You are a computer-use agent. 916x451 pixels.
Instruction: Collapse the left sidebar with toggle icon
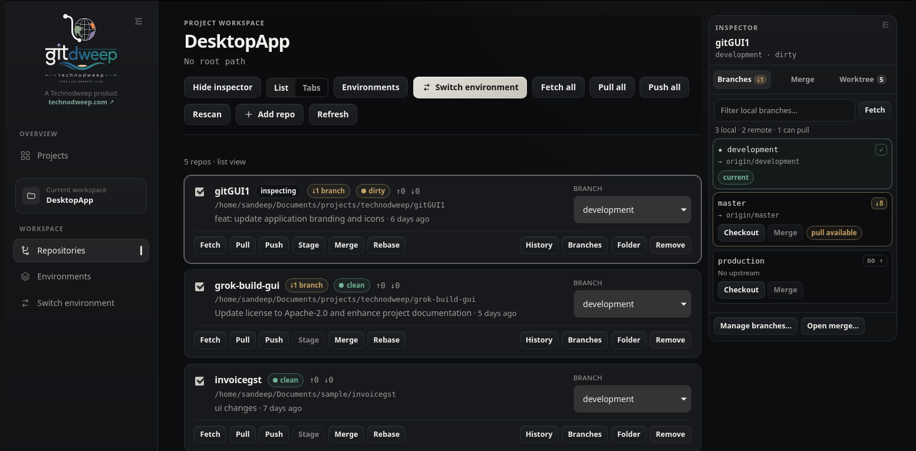(139, 21)
